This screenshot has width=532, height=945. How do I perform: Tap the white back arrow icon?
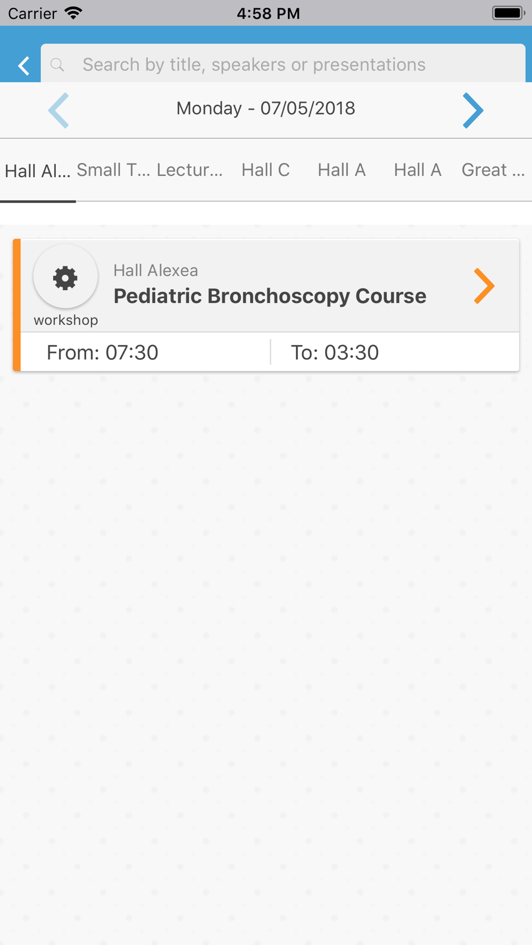pos(23,66)
